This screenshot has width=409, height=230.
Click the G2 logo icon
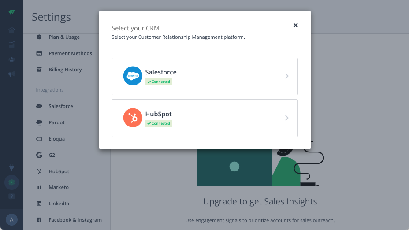click(x=39, y=155)
